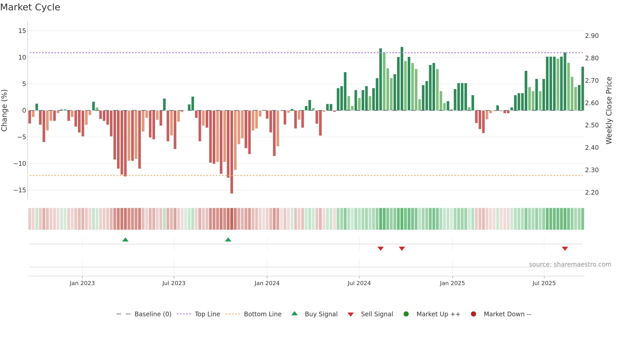Click the darkest red cell in the heat strip

232,219
